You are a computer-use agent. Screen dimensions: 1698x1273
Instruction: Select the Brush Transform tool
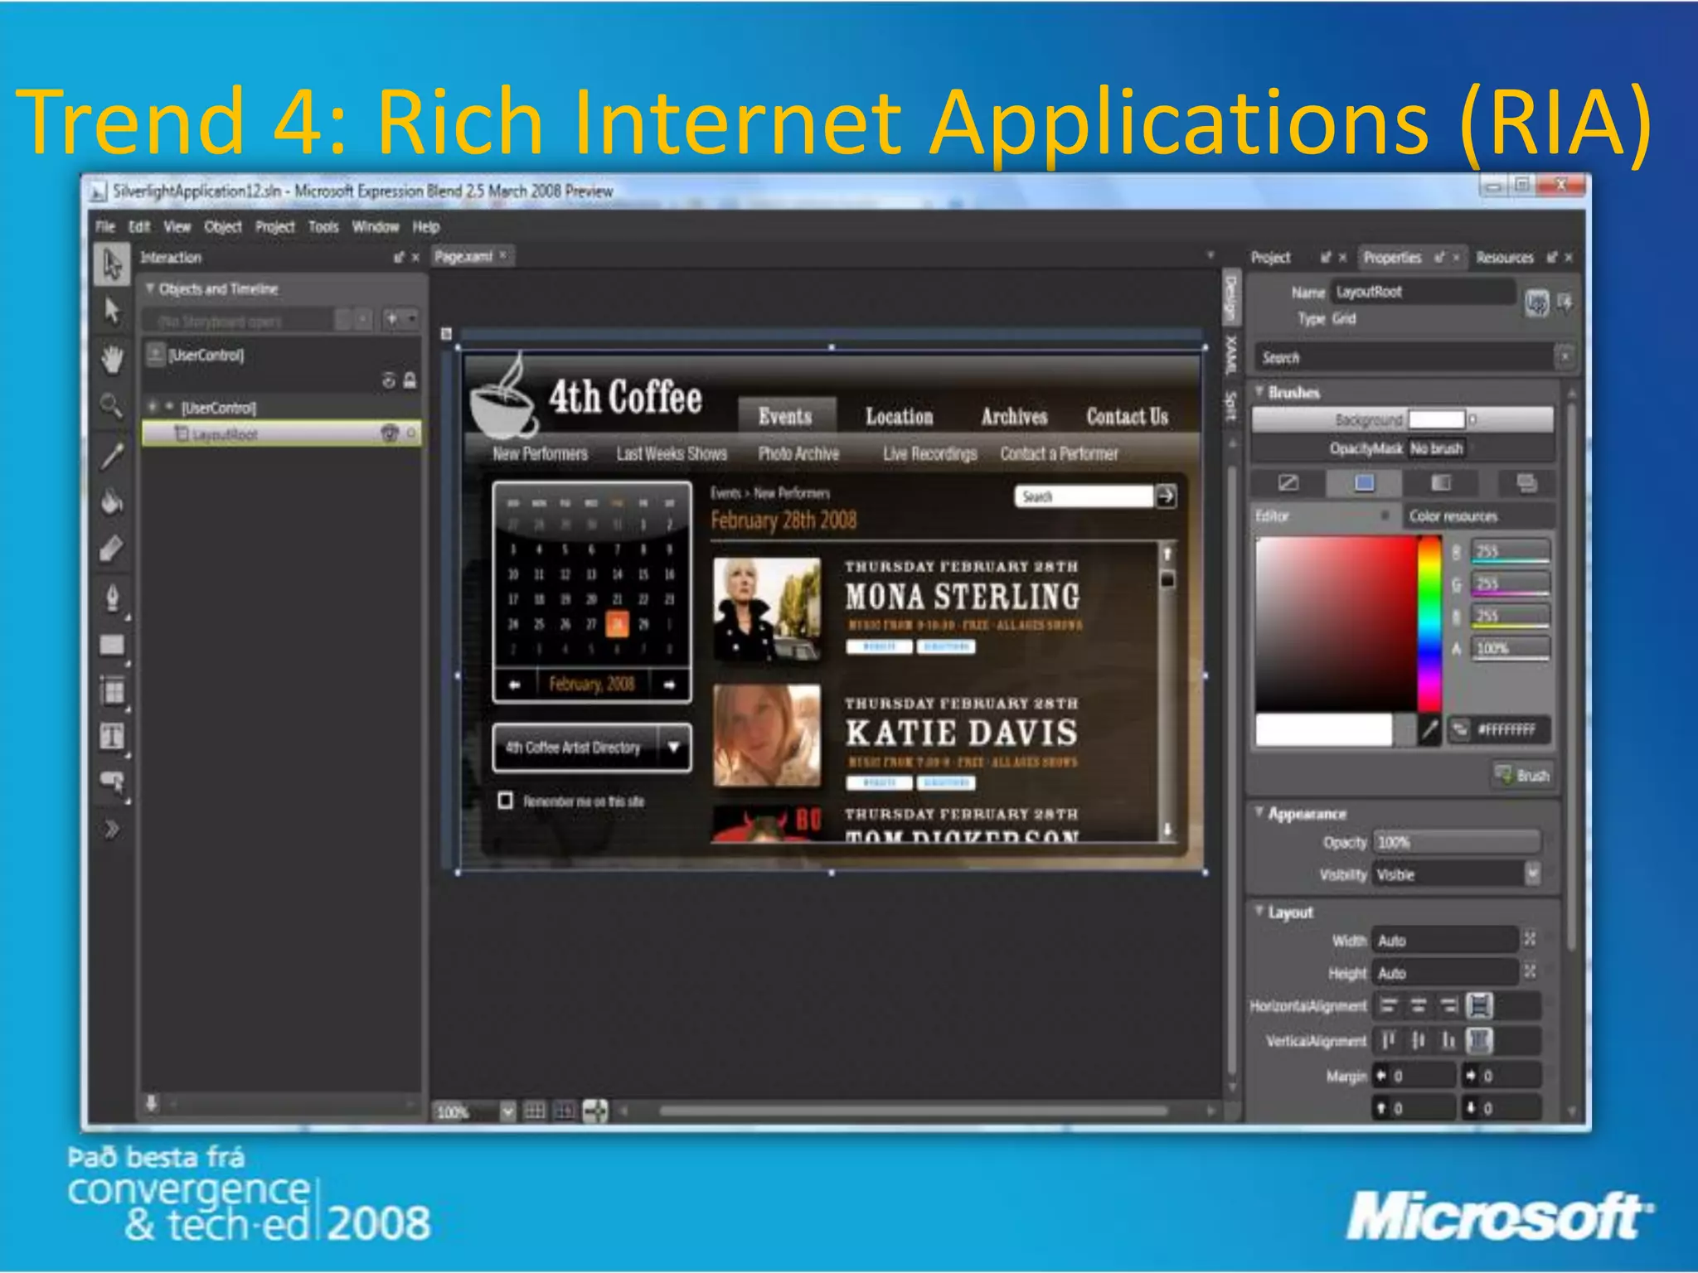(112, 549)
